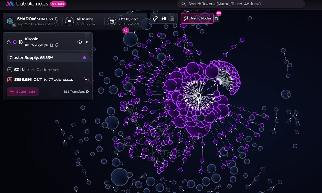
Task: Click the purple Cluster Supply color dot
Action: [x=84, y=58]
